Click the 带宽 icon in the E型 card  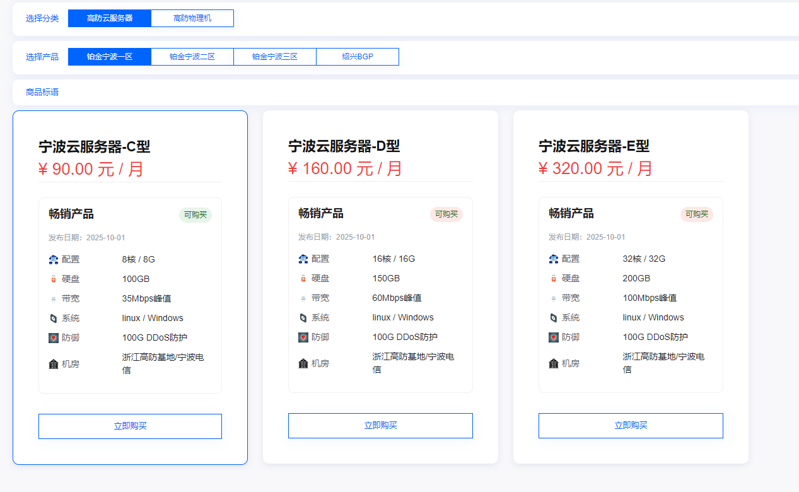tap(554, 298)
